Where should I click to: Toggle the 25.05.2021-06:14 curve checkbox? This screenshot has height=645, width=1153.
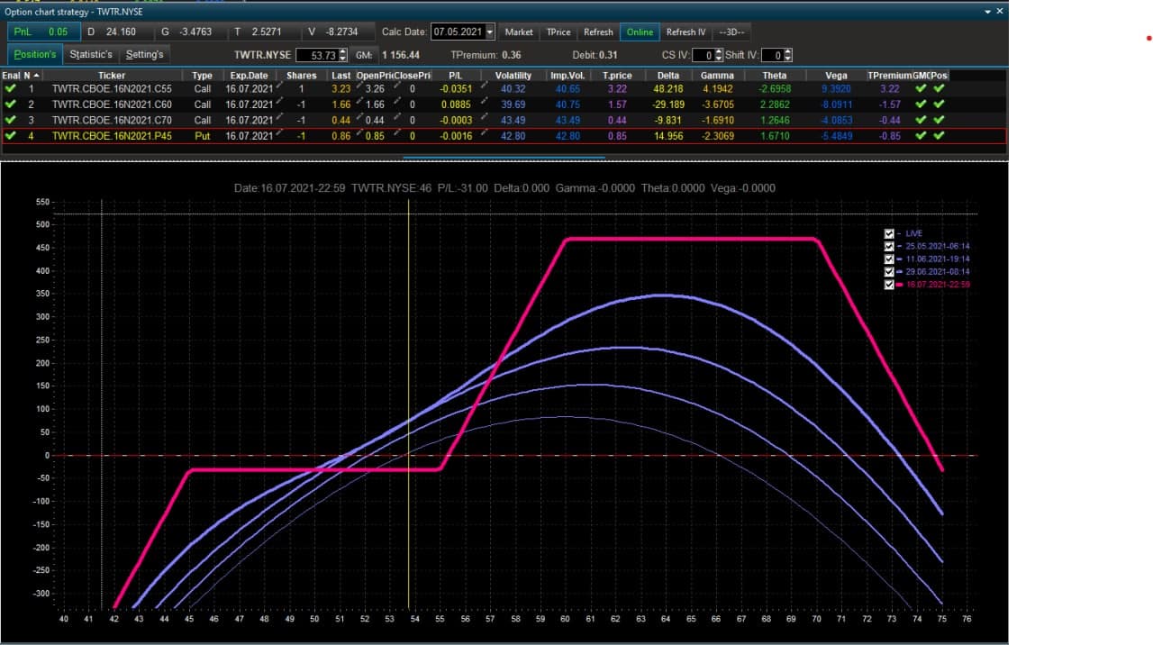point(889,246)
